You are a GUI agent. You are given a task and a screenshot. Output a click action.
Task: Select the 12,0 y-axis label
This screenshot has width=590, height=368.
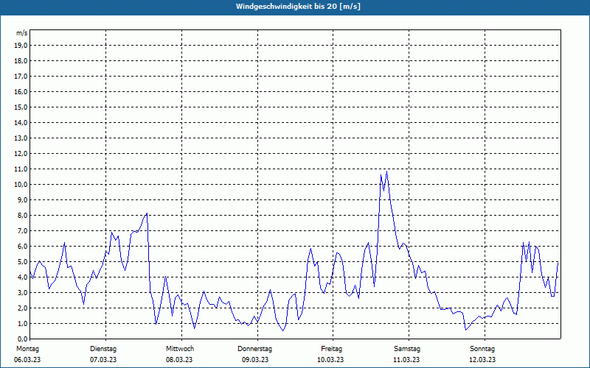click(21, 154)
